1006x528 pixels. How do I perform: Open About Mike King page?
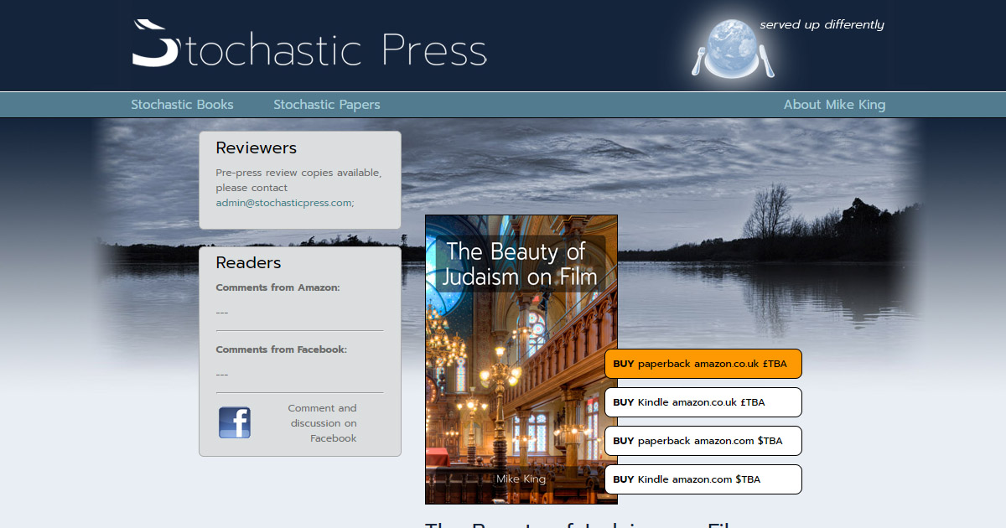click(x=833, y=105)
